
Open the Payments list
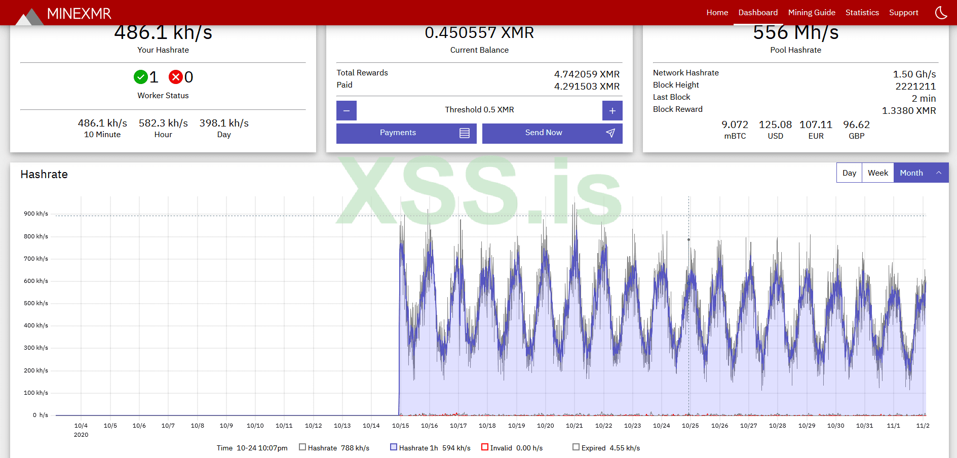pos(406,133)
